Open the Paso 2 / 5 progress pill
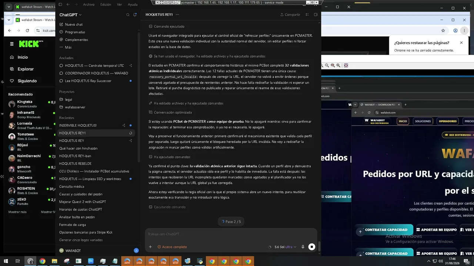 coord(231,222)
